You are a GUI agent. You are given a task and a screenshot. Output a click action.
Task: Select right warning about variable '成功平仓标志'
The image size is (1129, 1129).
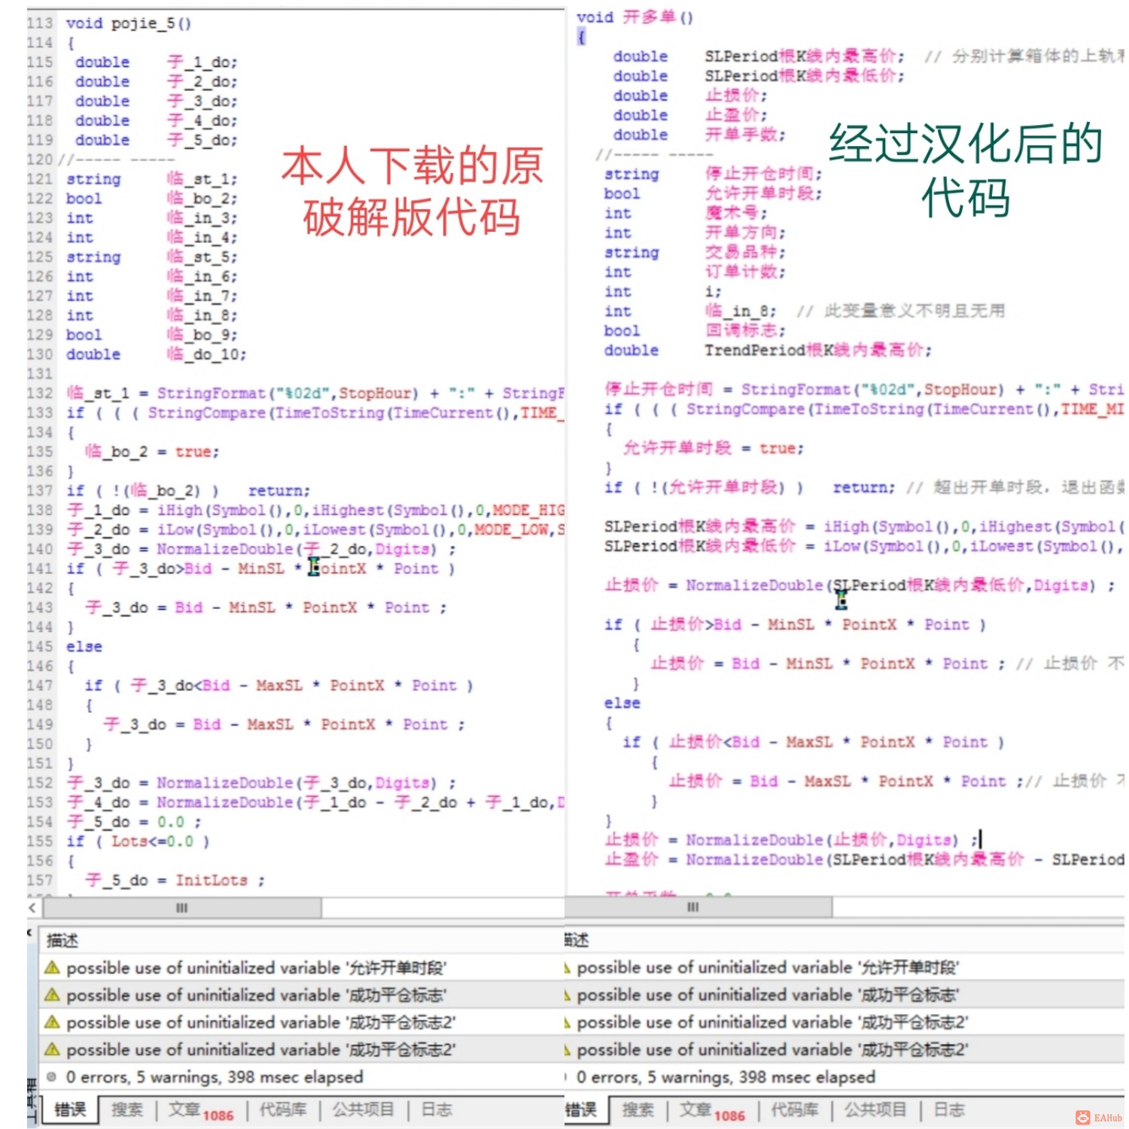click(x=844, y=994)
